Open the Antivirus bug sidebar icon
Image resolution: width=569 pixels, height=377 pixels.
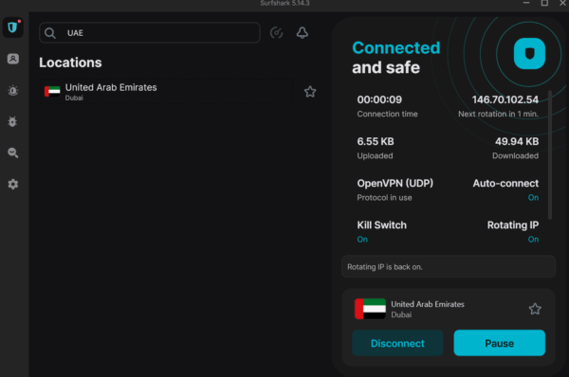tap(13, 121)
